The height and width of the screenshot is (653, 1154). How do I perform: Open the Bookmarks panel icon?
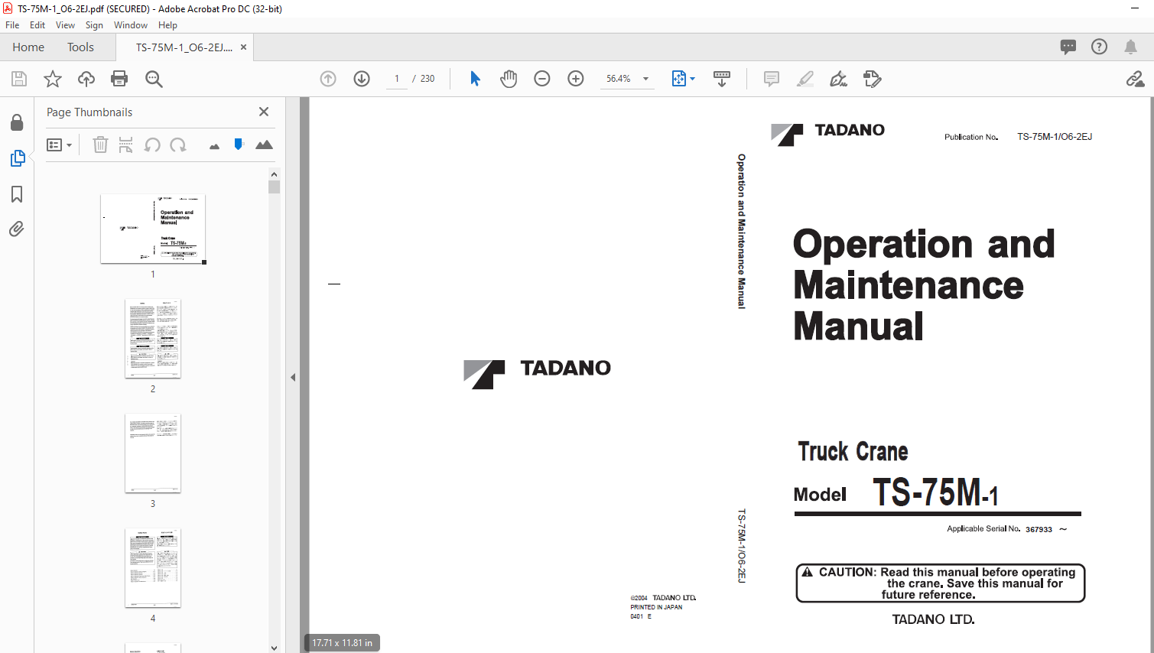[x=17, y=194]
